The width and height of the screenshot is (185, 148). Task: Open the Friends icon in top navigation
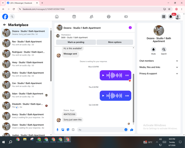pos(91,17)
